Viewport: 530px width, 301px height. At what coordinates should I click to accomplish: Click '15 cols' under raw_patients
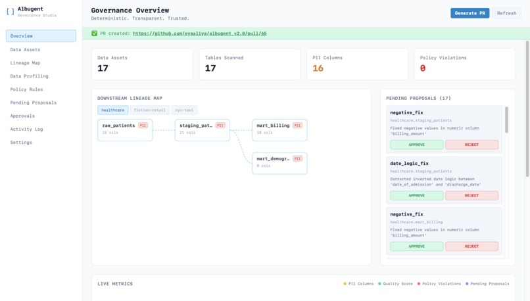pyautogui.click(x=110, y=133)
